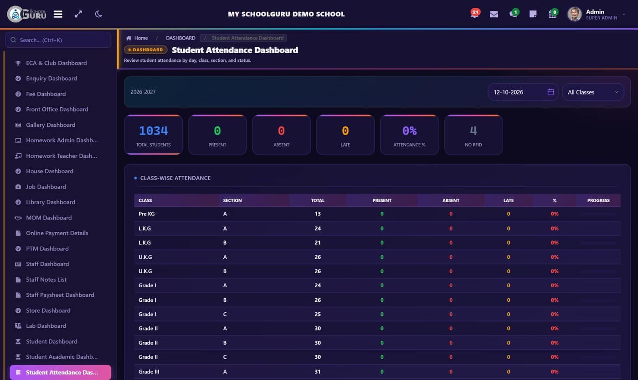Open the date picker calendar icon

[x=551, y=92]
